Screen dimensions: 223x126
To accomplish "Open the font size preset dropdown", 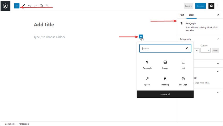I will (197, 51).
